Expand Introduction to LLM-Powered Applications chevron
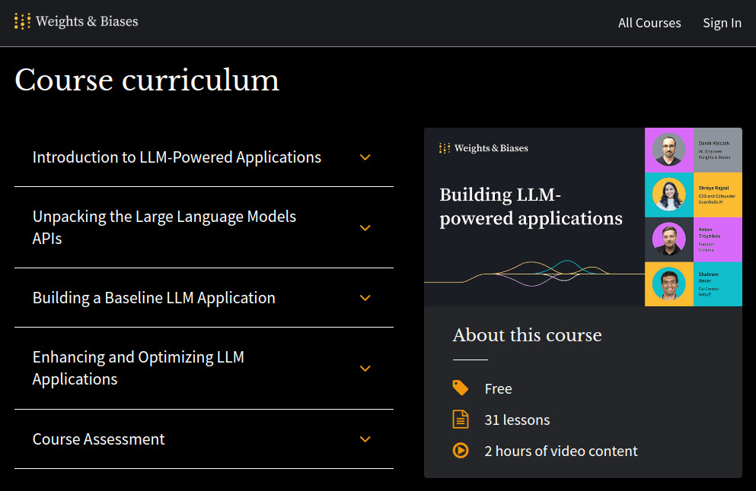Screen dimensions: 756x491 [x=365, y=157]
